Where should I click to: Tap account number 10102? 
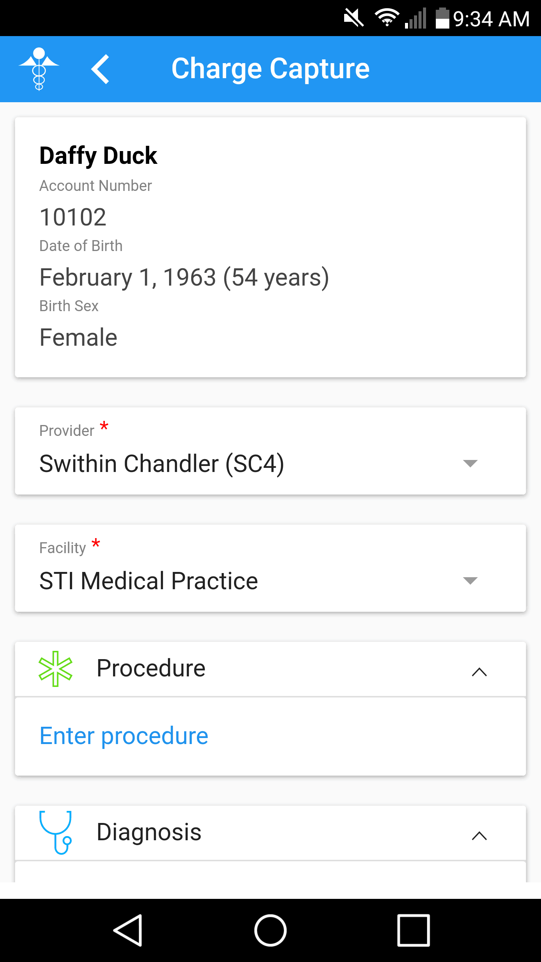73,217
